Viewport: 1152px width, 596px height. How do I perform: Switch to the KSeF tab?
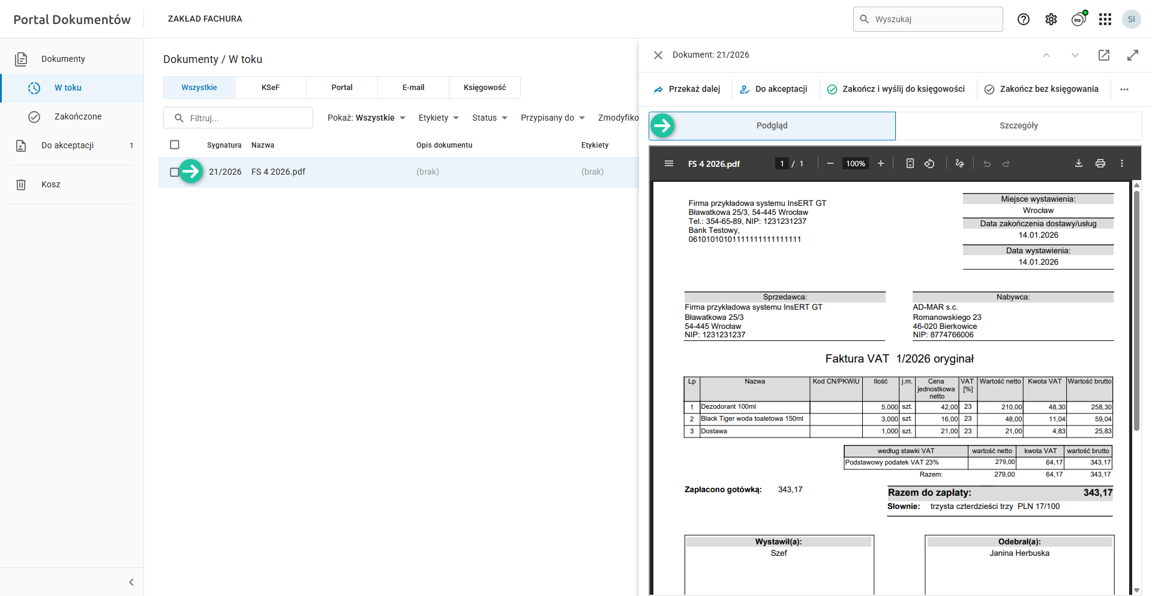pos(271,88)
